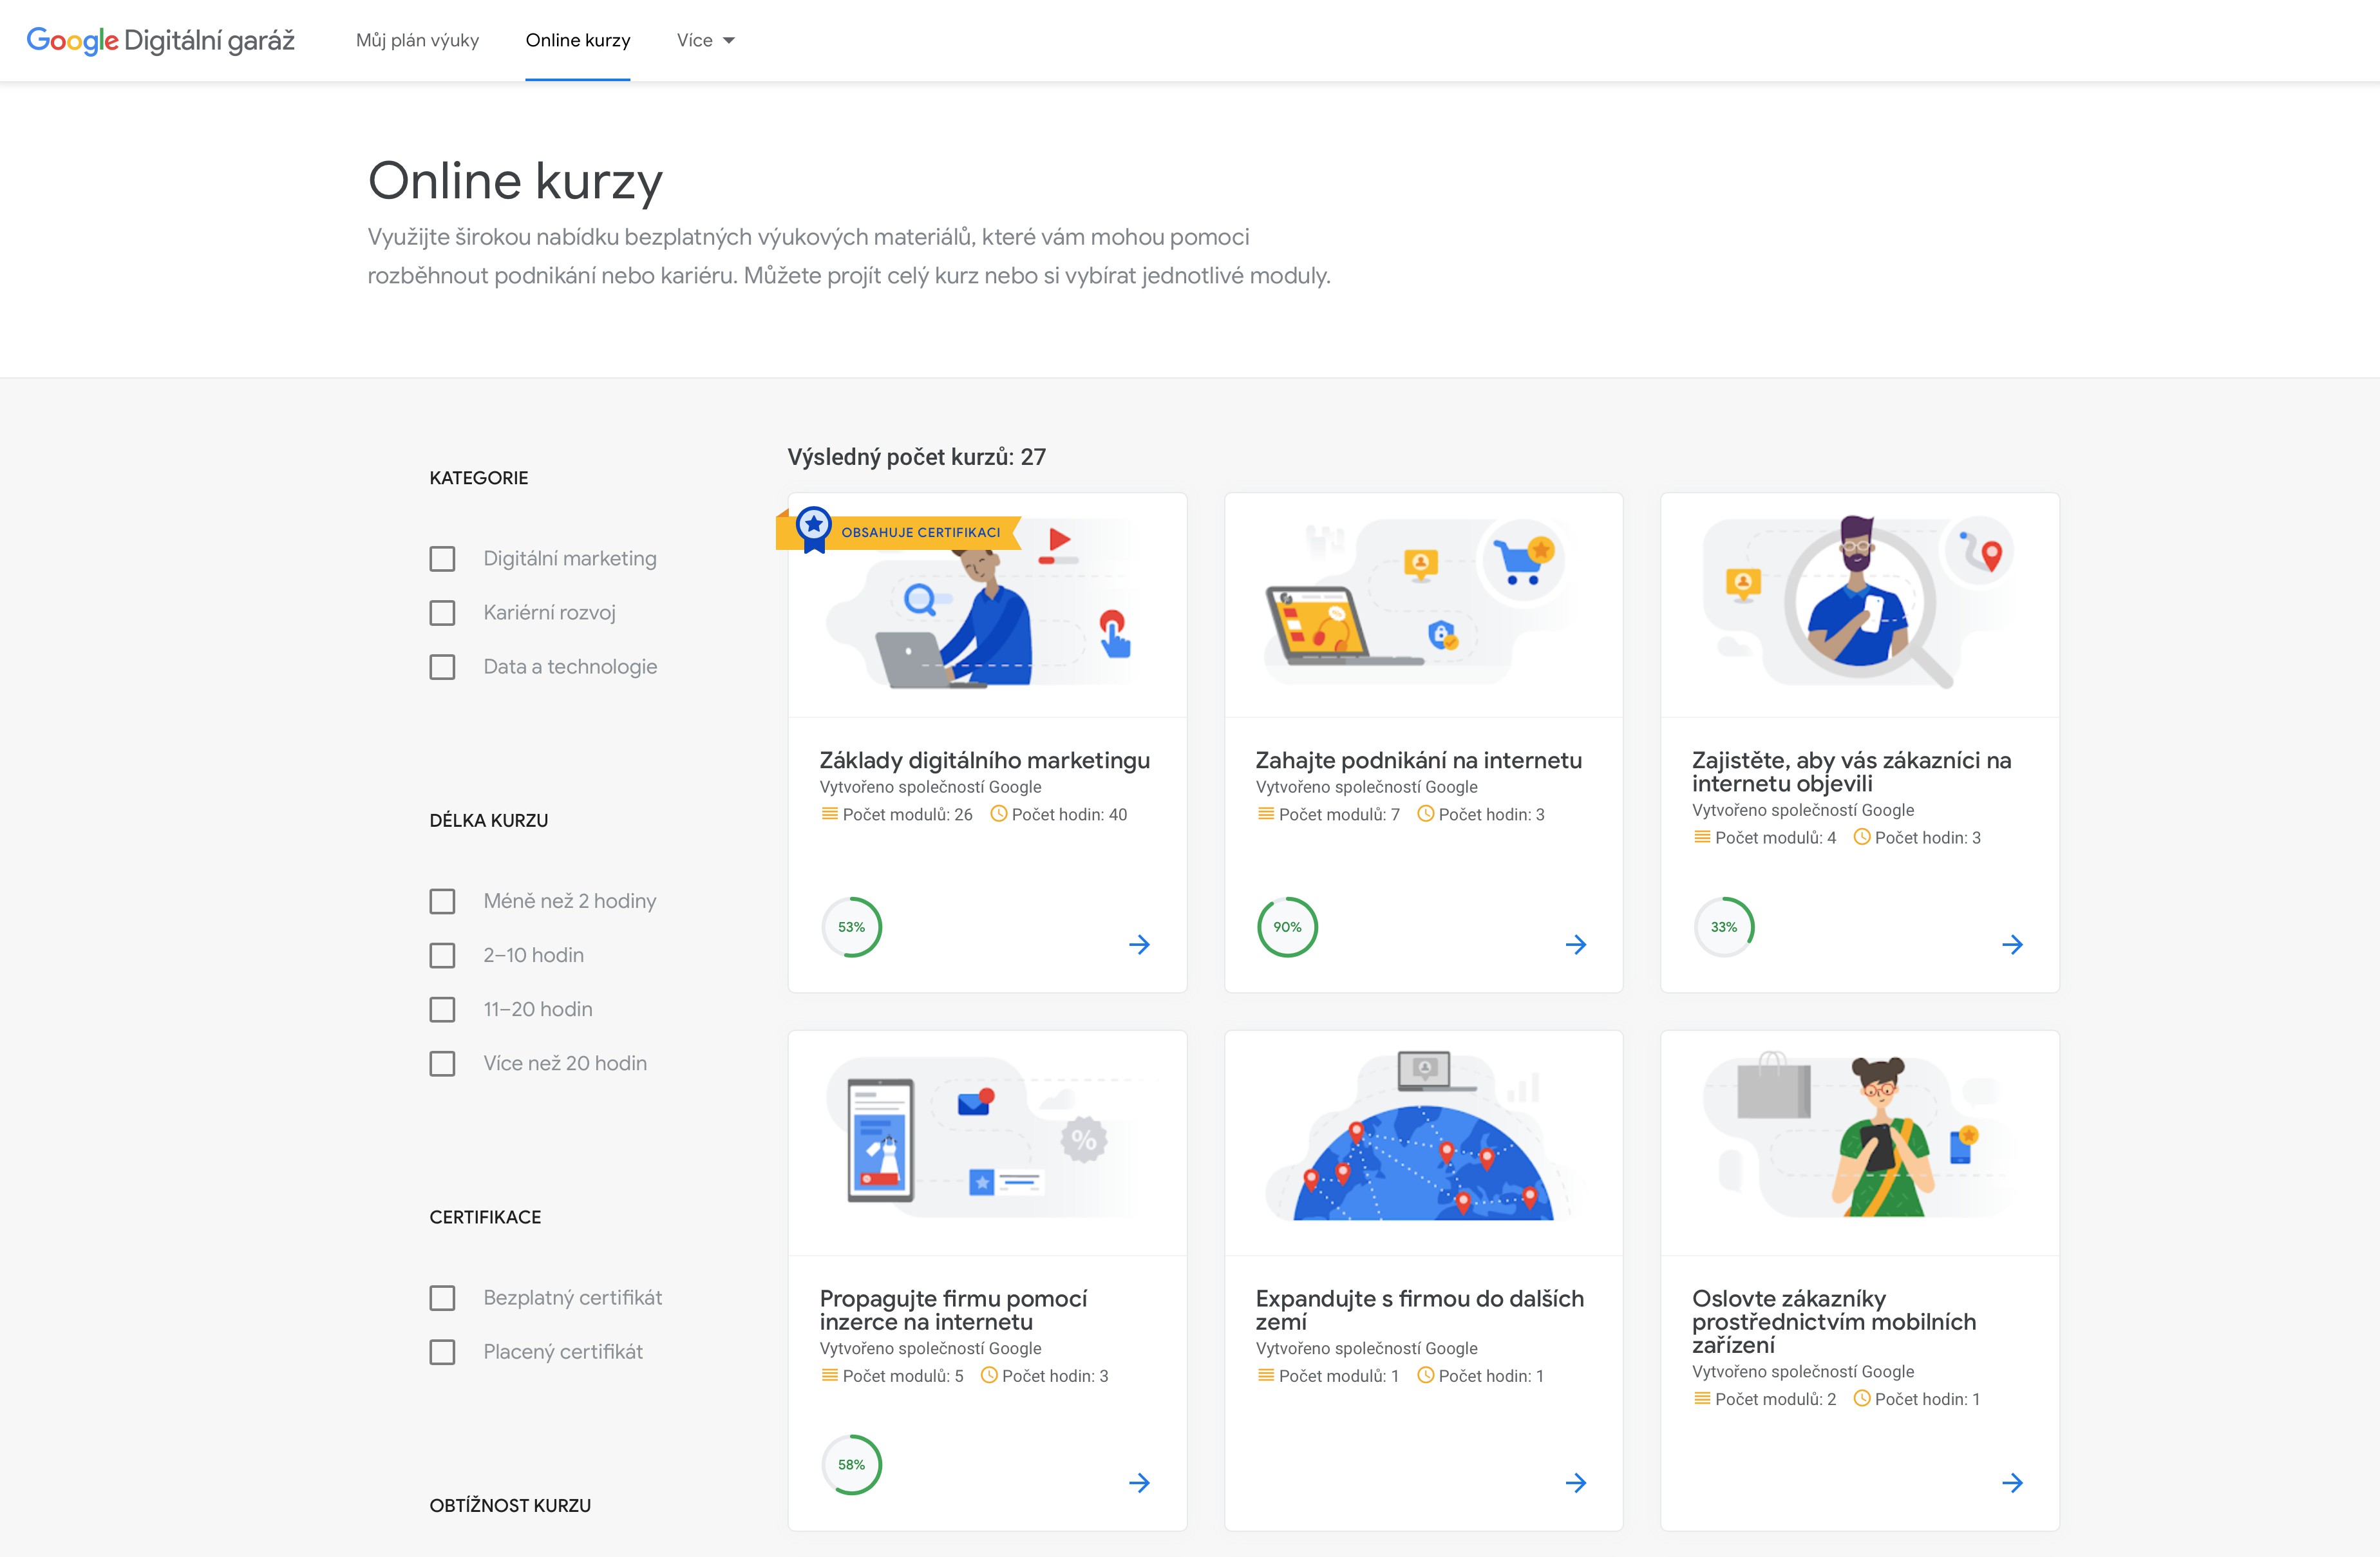Open Můj plán výuky tab
The height and width of the screenshot is (1557, 2380).
click(417, 40)
